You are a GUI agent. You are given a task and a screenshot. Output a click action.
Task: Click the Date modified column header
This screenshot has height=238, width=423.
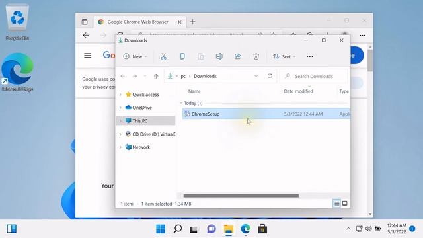298,91
